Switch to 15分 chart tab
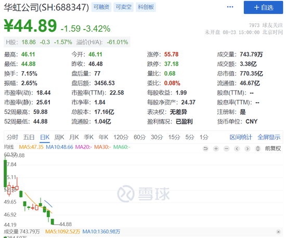The height and width of the screenshot is (238, 286). [174, 137]
